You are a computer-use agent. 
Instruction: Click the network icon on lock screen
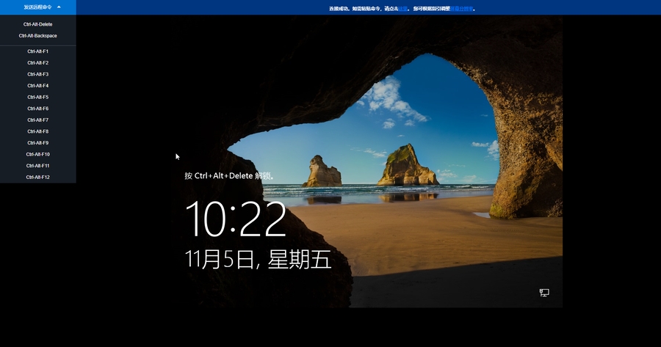pyautogui.click(x=544, y=293)
